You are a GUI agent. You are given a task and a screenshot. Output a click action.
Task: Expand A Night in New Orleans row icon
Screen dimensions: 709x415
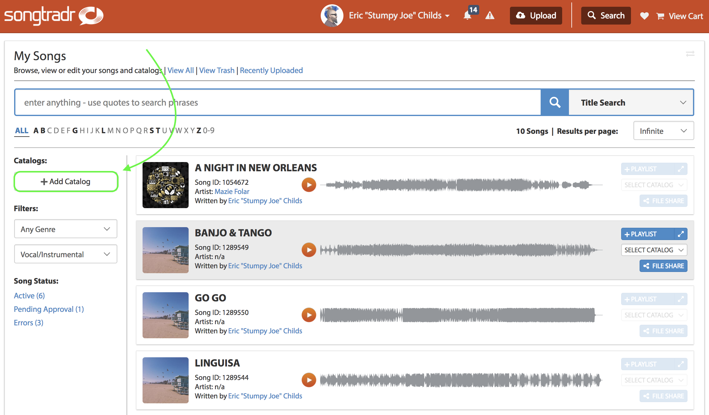click(681, 169)
